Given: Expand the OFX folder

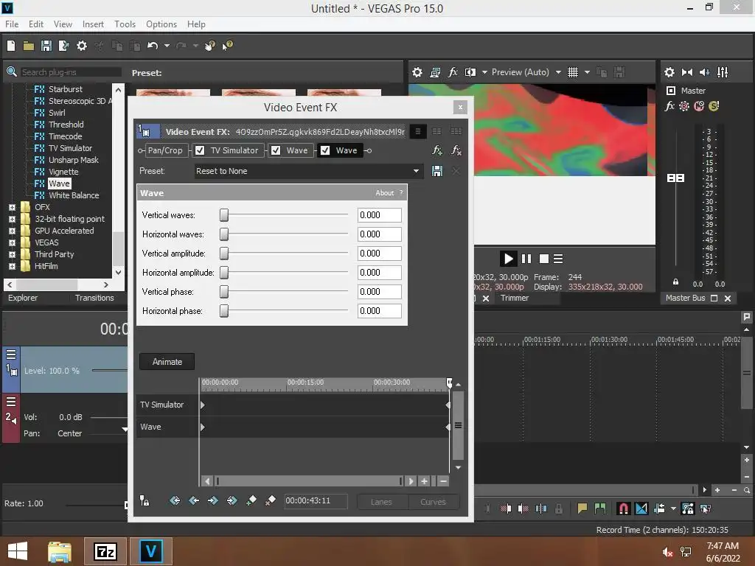Looking at the screenshot, I should pos(12,207).
